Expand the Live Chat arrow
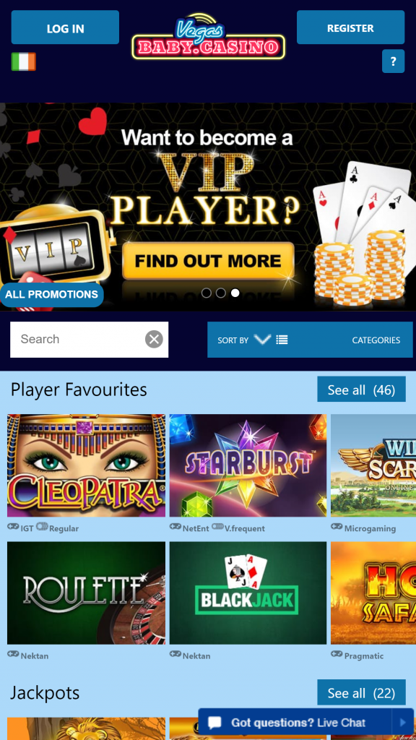This screenshot has width=416, height=740. tap(403, 723)
